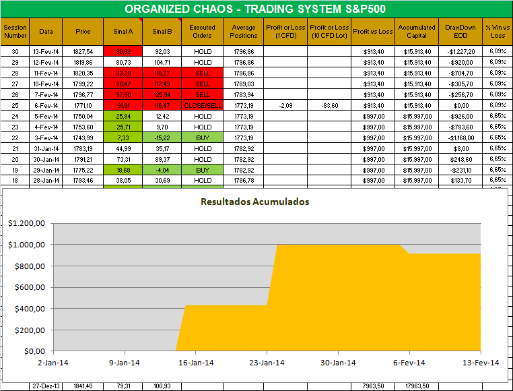Select Sinal B cell 92,03

[x=162, y=51]
